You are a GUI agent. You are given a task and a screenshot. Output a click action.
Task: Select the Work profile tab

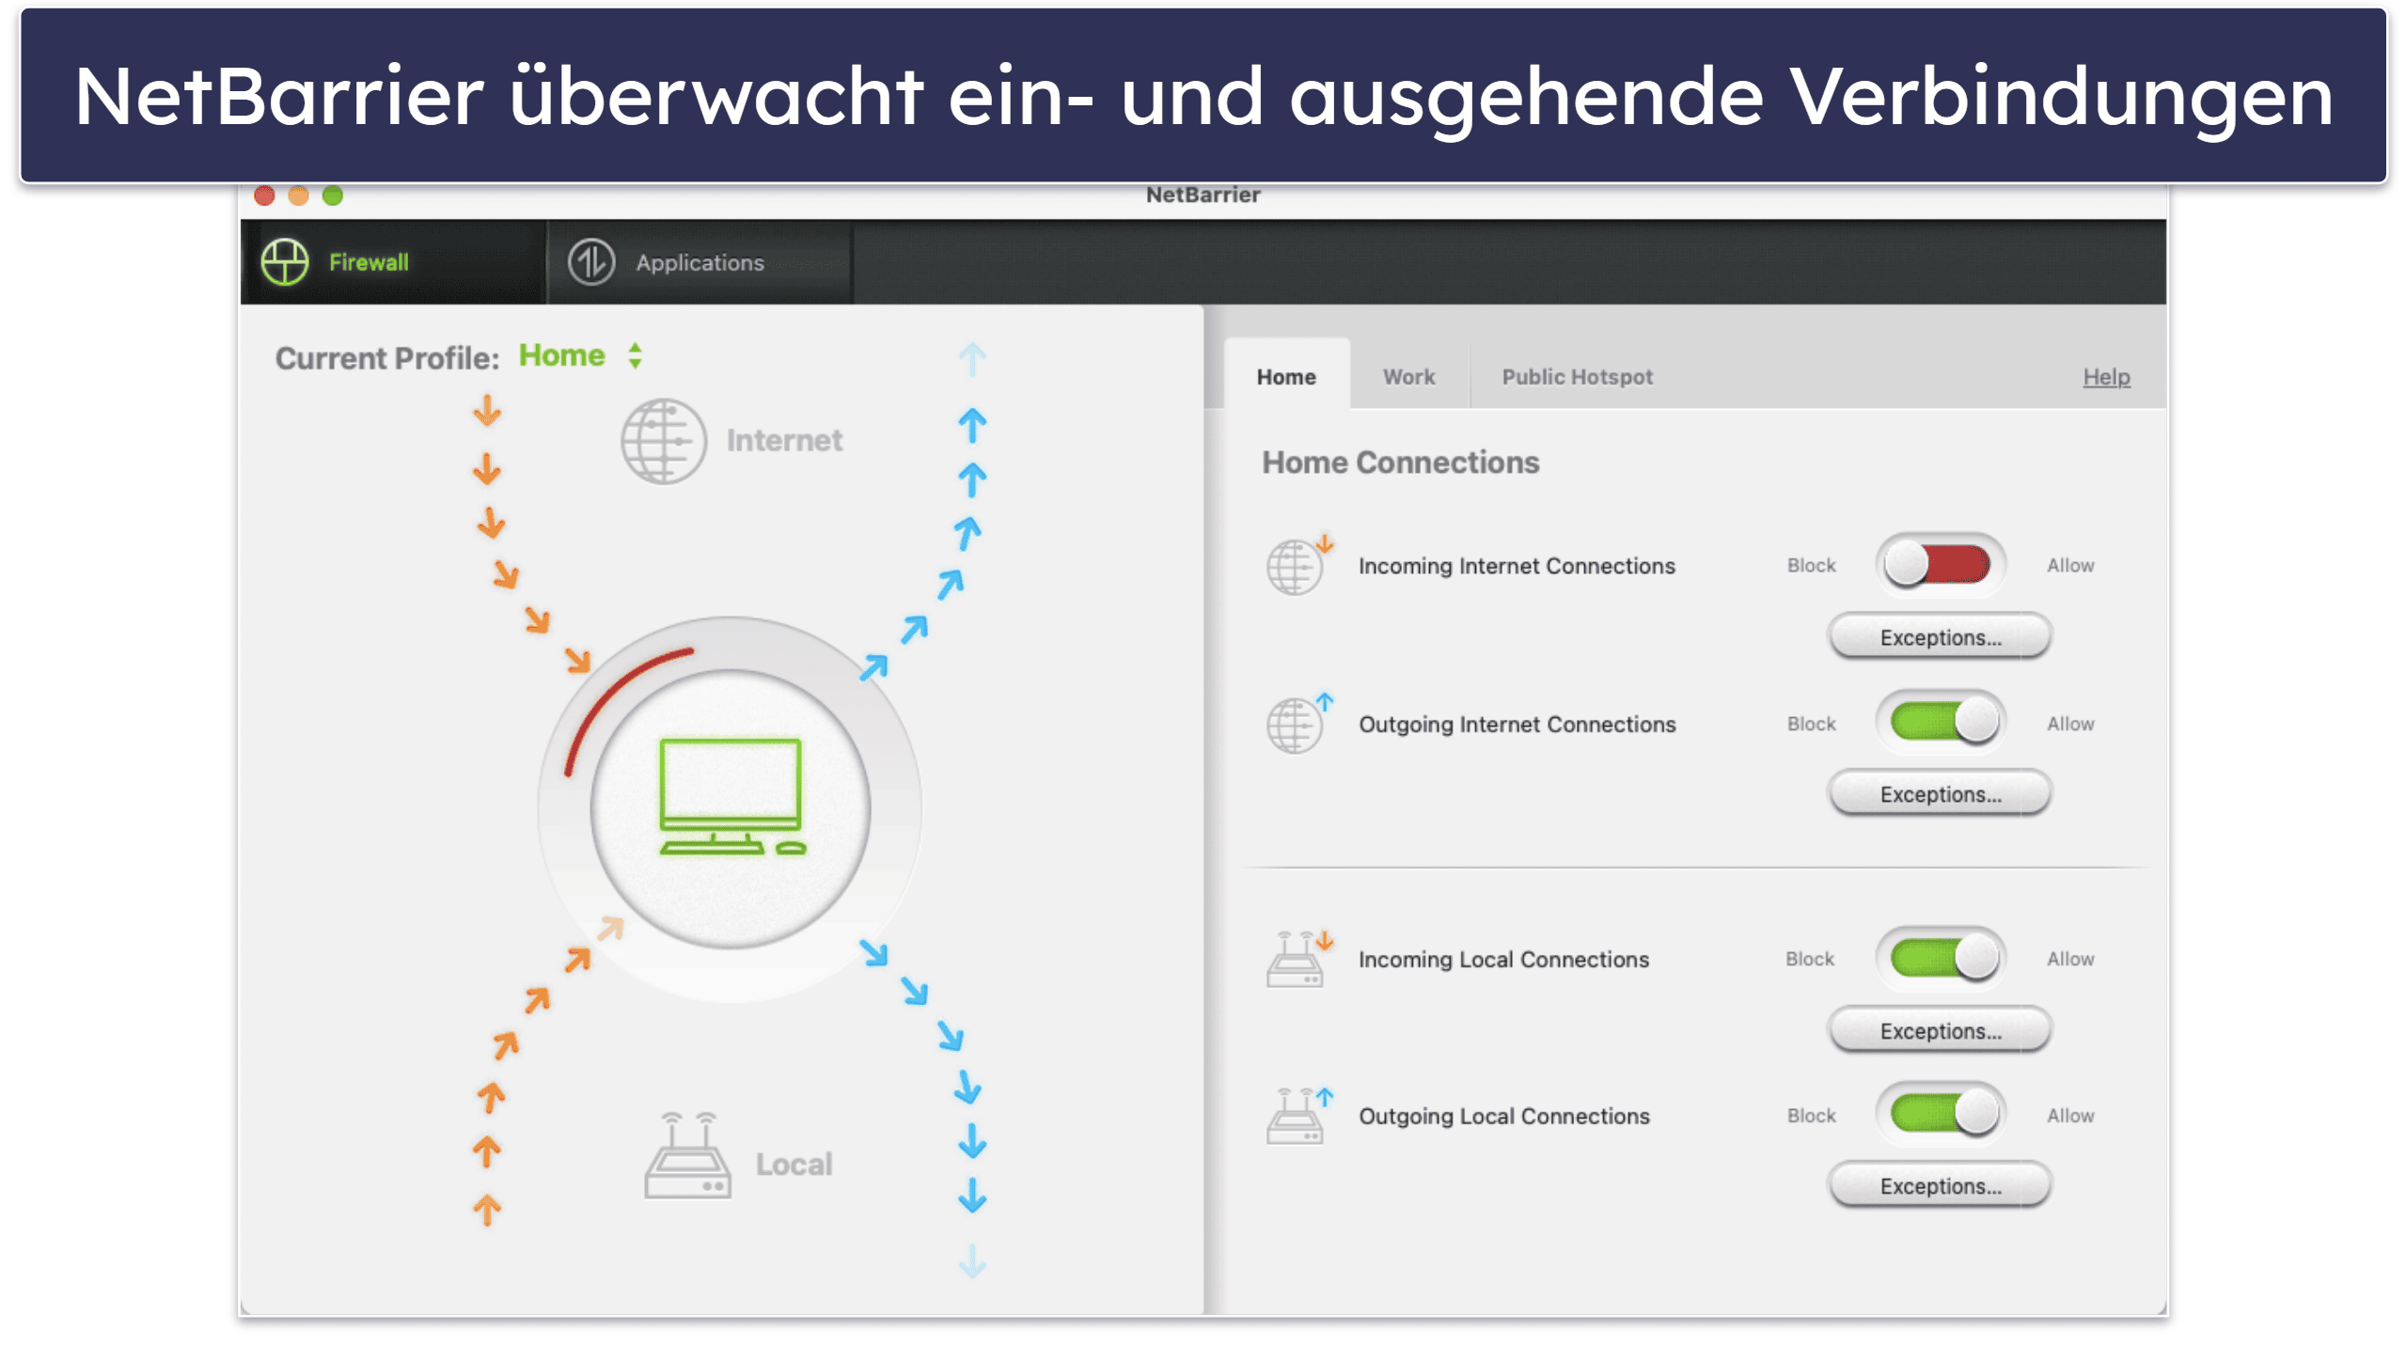(1408, 377)
